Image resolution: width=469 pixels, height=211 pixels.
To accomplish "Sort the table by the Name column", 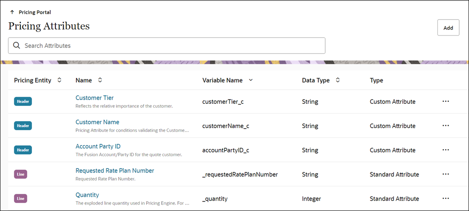I will click(100, 80).
